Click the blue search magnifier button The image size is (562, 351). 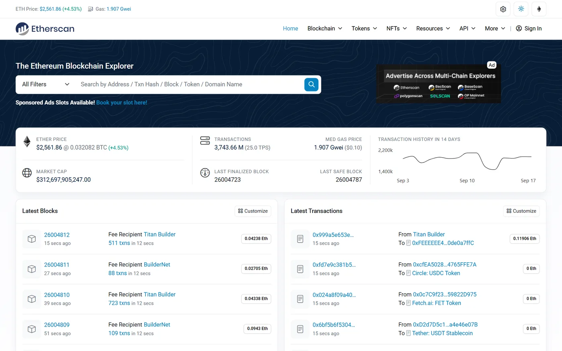[x=312, y=84]
